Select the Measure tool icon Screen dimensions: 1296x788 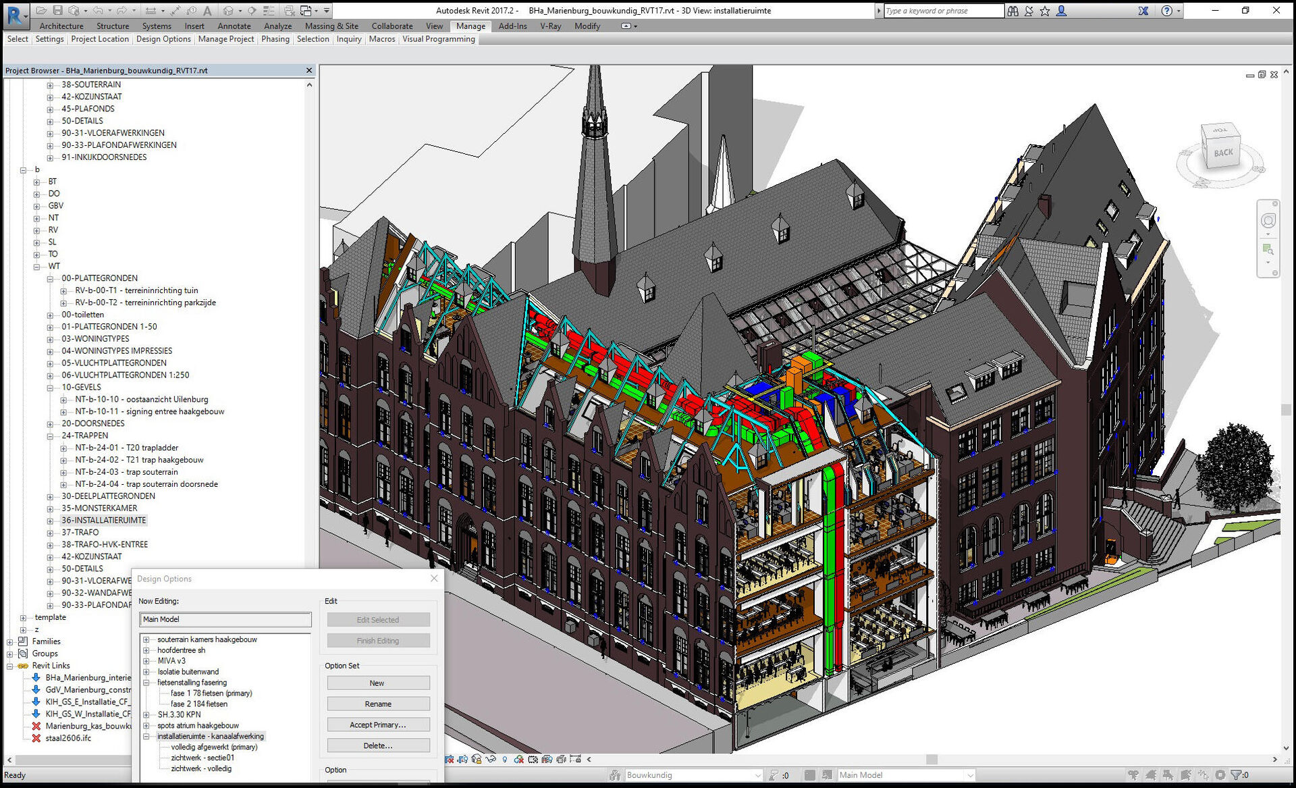[151, 10]
